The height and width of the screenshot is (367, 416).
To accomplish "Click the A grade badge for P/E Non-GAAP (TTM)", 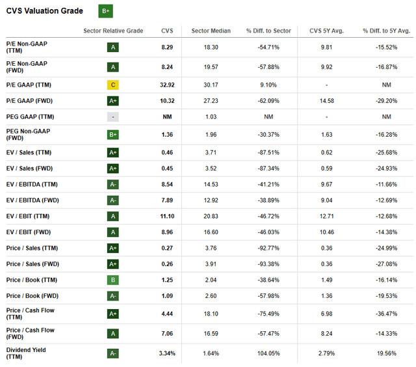I will (113, 48).
